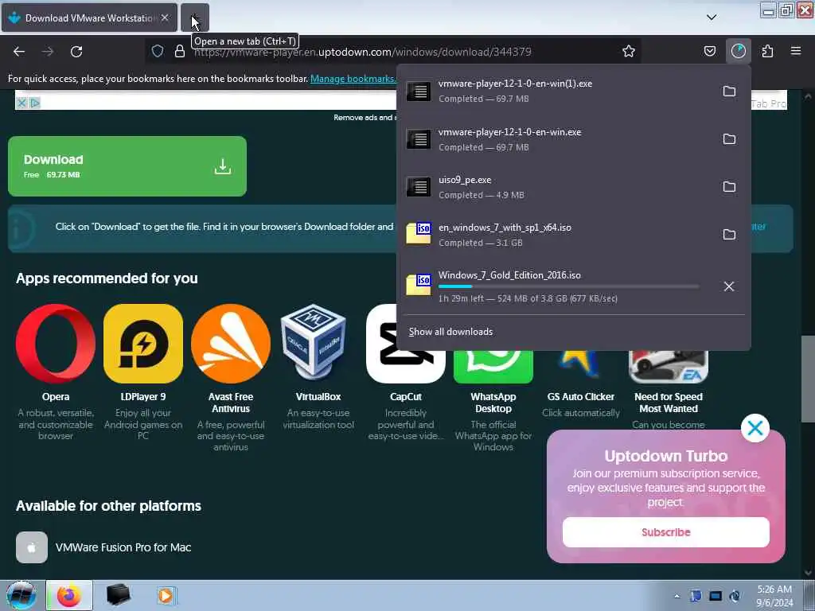Screen dimensions: 815x611
Task: Show en_windows_7_with_sp1_x64.iso in folder
Action: (x=729, y=235)
